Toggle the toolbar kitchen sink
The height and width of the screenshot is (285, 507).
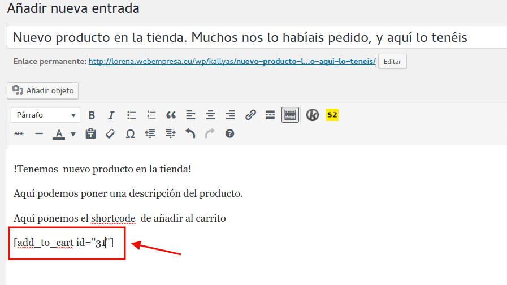pos(290,115)
